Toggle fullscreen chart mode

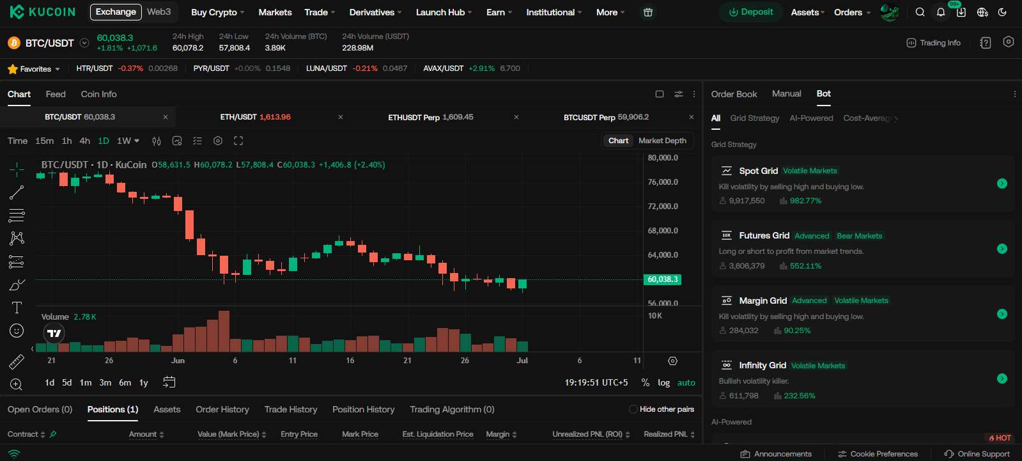pyautogui.click(x=238, y=141)
